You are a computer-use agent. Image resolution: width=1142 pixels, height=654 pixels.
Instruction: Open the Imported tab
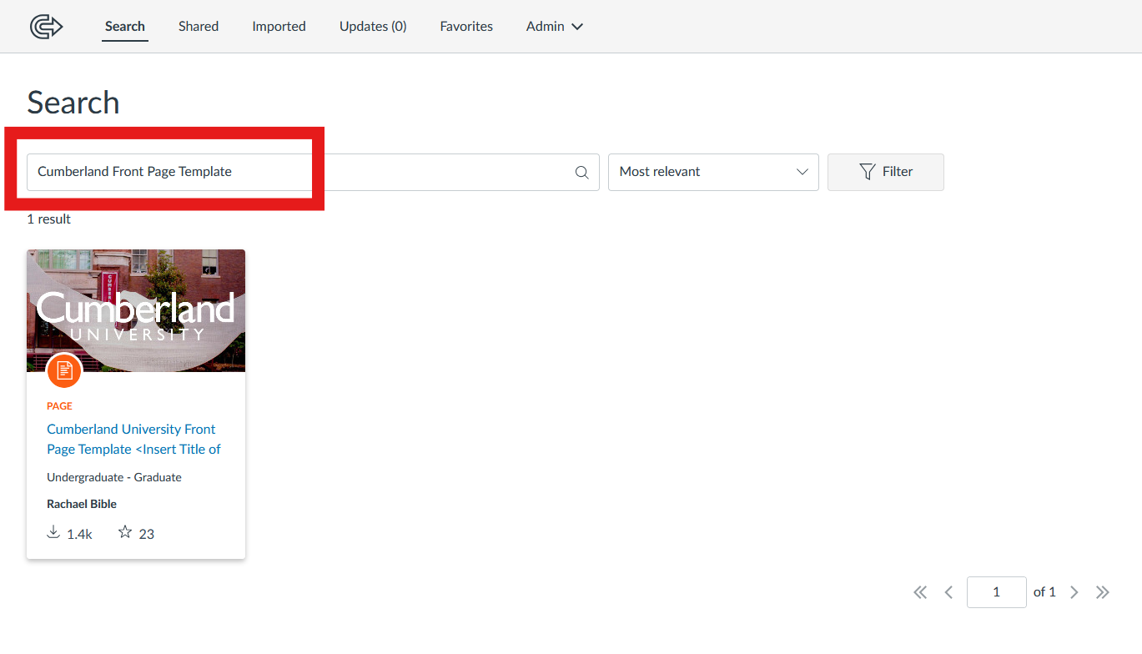click(x=279, y=27)
